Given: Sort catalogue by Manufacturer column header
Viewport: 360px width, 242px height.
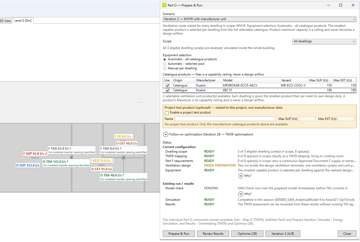Looking at the screenshot, I should click(209, 80).
